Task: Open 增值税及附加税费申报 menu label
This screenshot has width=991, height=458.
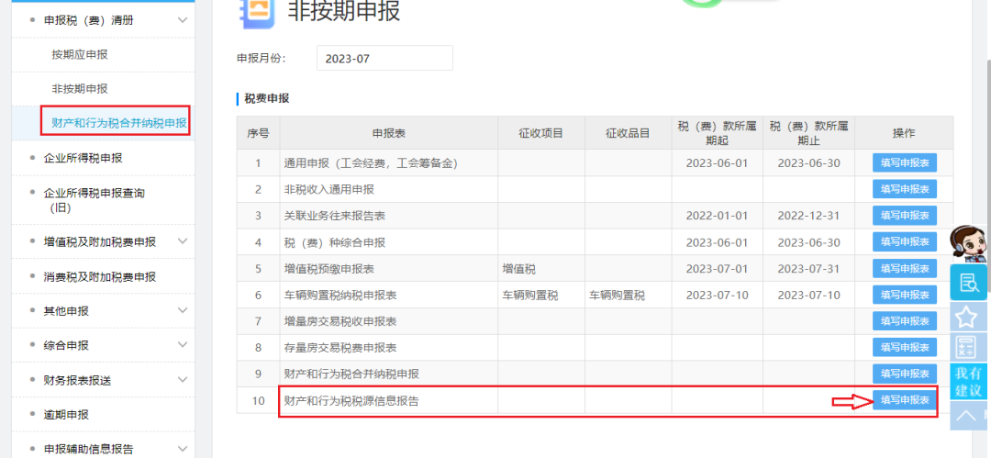Action: [99, 241]
